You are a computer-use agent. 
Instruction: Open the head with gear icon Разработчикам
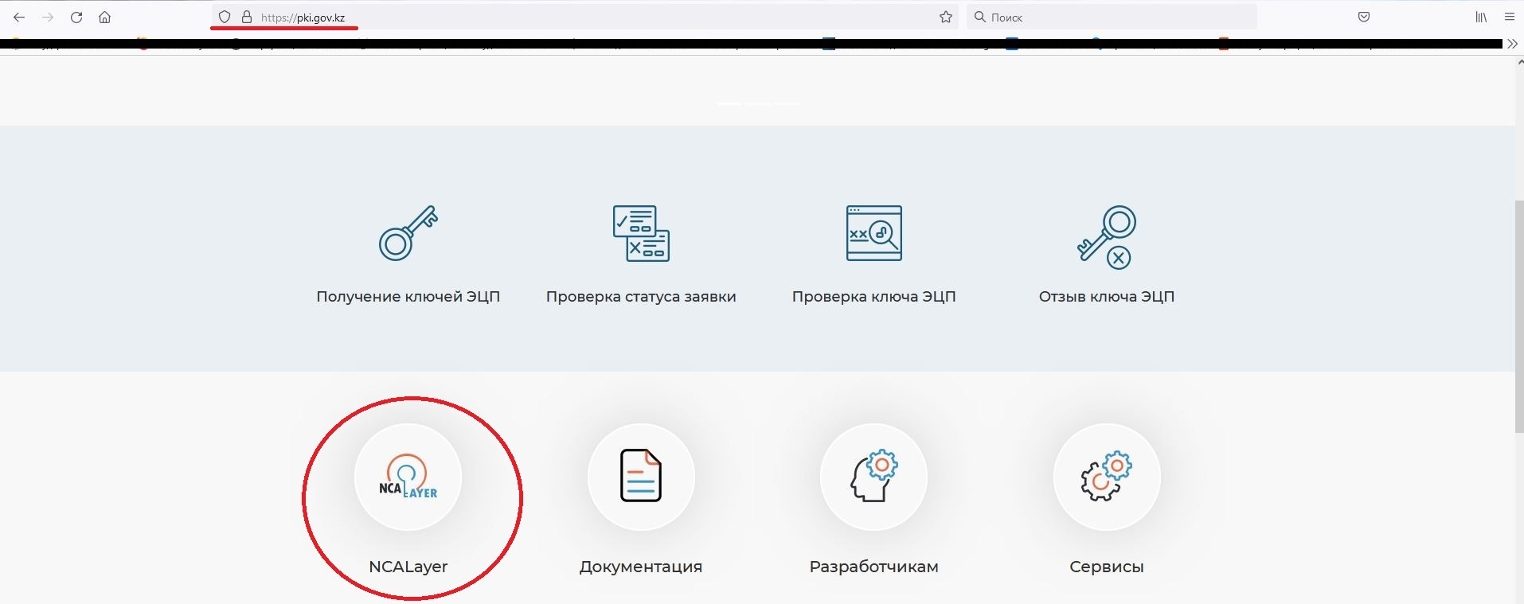click(x=874, y=477)
